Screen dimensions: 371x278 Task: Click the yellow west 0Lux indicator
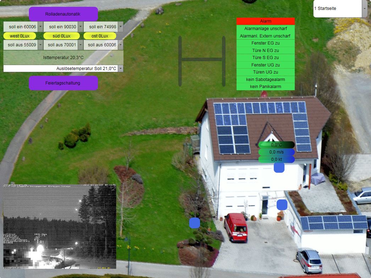pyautogui.click(x=20, y=36)
